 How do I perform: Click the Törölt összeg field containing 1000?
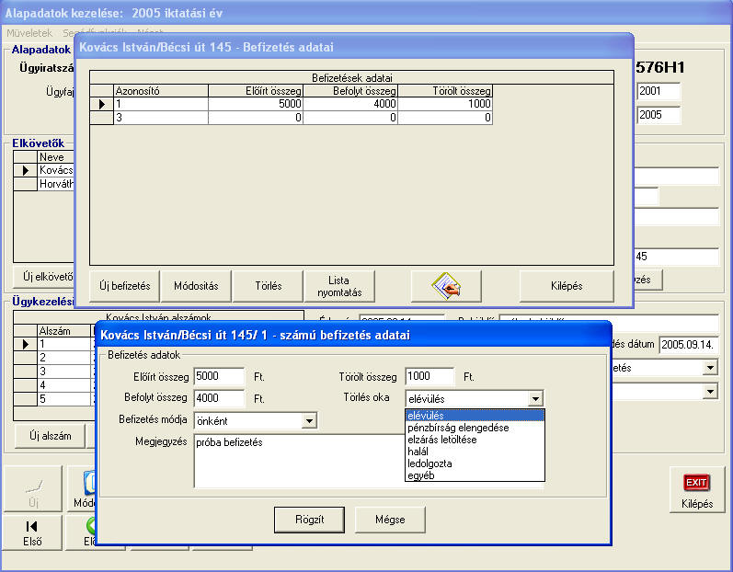tap(430, 377)
